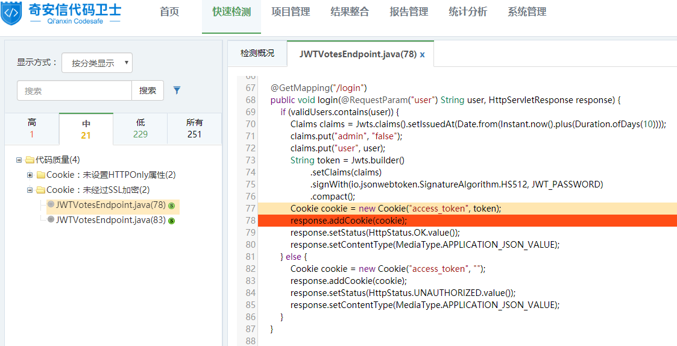677x346 pixels.
Task: Click green status badge next to JWTVotesEndpoint.java(78)
Action: tap(172, 206)
